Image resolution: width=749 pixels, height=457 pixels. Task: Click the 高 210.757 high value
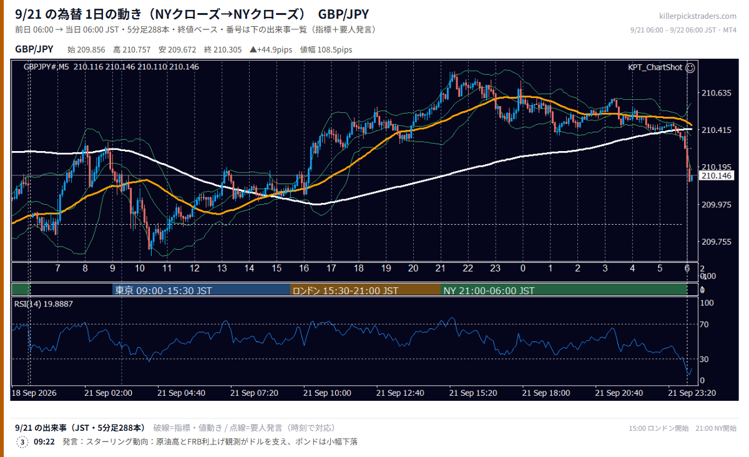132,50
